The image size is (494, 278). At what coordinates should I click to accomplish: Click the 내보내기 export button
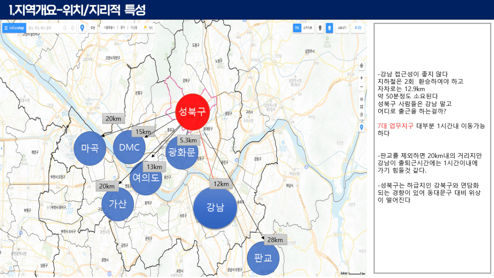click(x=342, y=28)
